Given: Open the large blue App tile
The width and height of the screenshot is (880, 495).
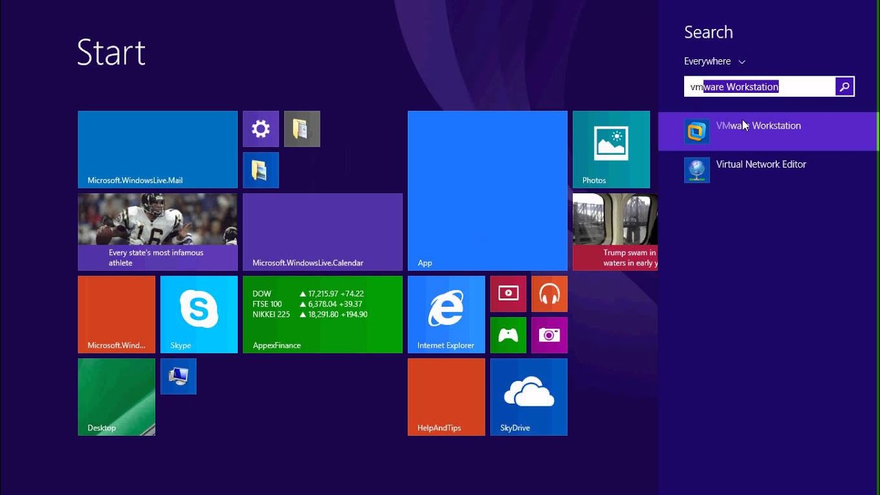Looking at the screenshot, I should pos(487,190).
